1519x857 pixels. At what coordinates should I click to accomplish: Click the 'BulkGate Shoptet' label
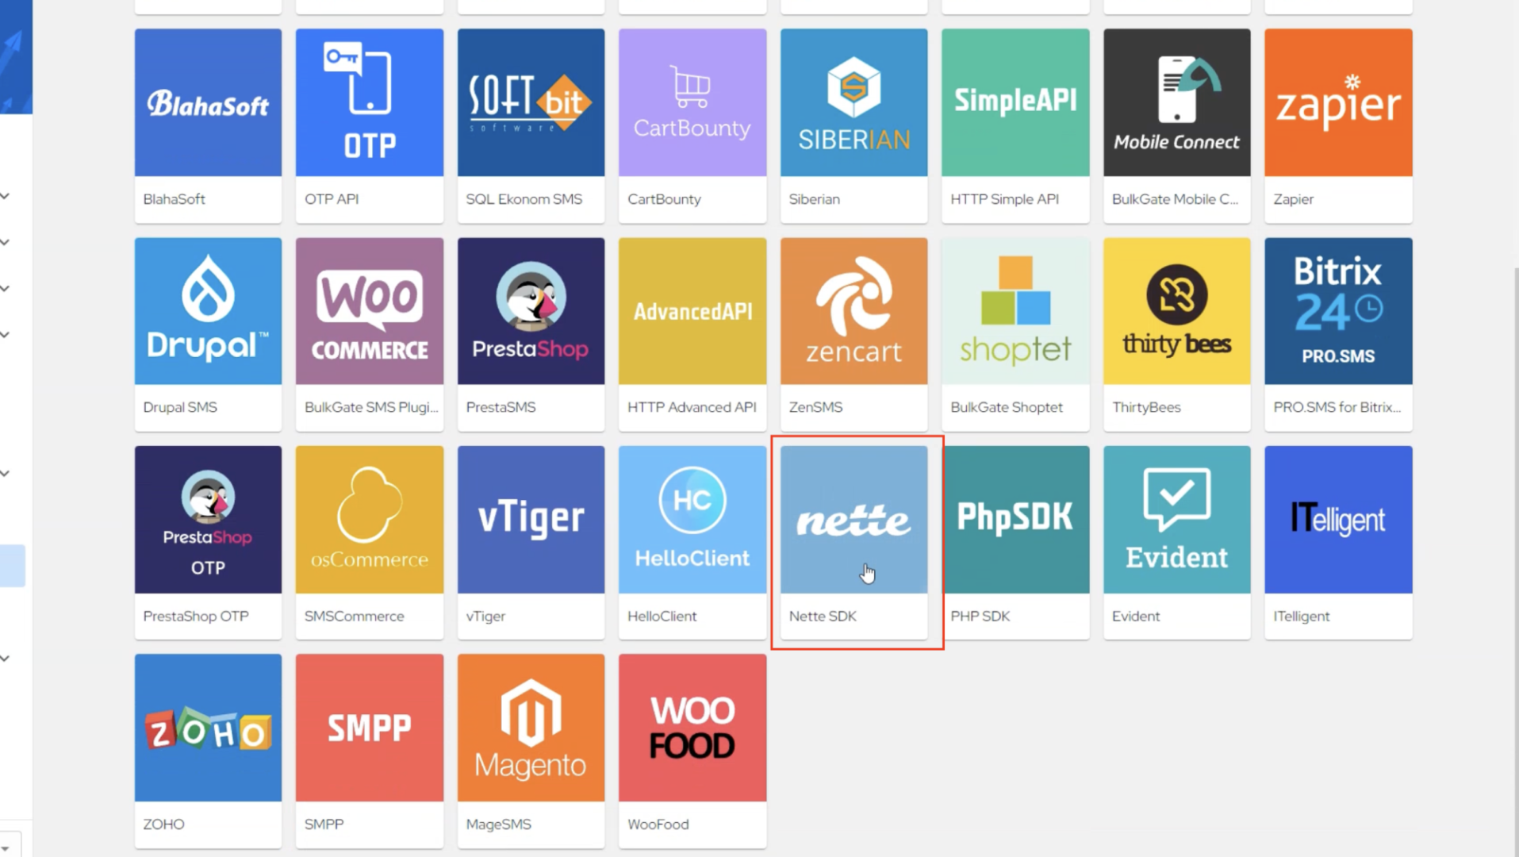(1006, 407)
